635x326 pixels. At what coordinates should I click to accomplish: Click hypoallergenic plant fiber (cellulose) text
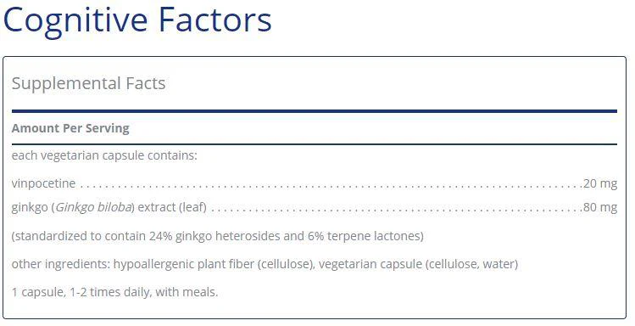pyautogui.click(x=214, y=264)
